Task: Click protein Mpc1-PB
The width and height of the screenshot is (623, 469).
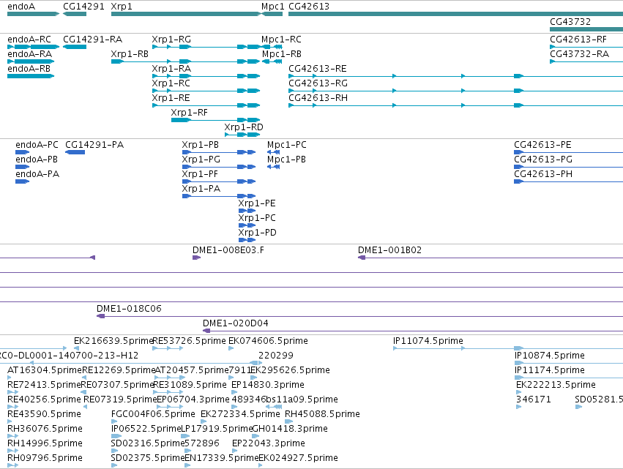Action: click(274, 167)
